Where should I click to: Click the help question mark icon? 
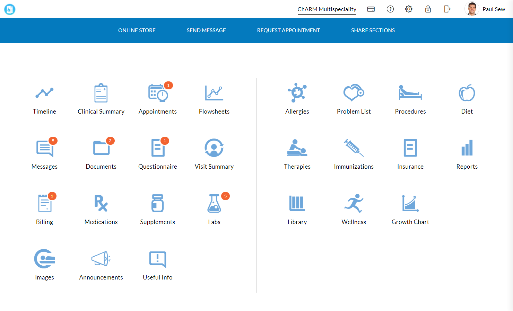coord(390,9)
